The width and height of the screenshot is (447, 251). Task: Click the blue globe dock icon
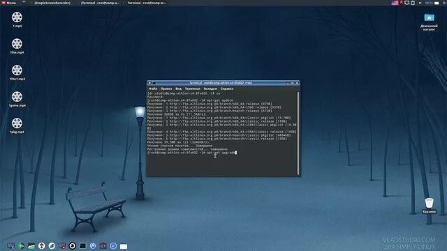(93, 245)
